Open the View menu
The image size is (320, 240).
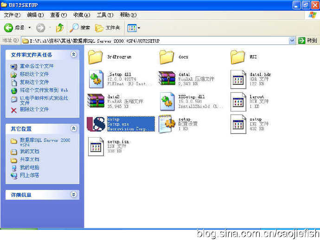58,15
